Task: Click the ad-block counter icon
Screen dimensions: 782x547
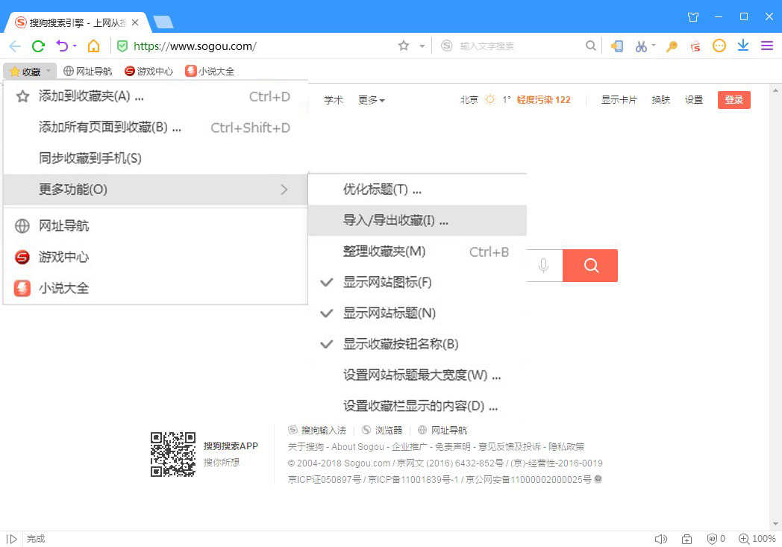Action: coord(716,539)
